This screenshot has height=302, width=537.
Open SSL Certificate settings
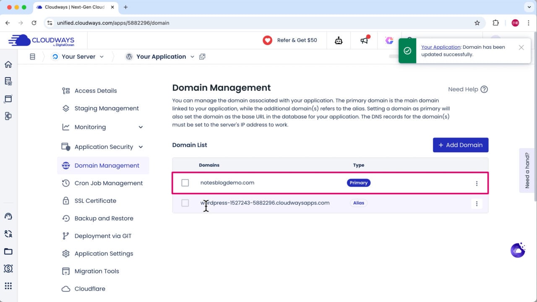point(95,200)
